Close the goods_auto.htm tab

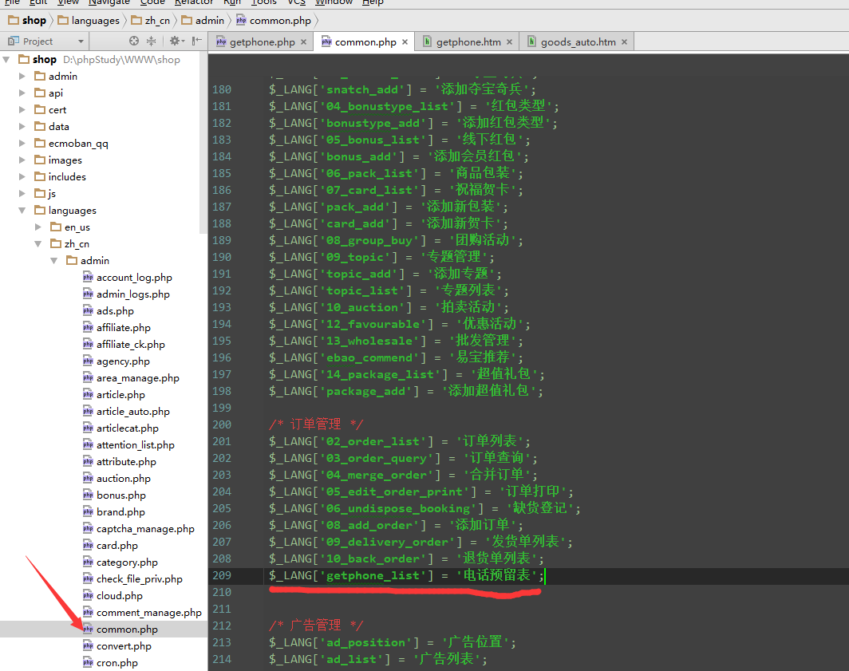coord(624,41)
